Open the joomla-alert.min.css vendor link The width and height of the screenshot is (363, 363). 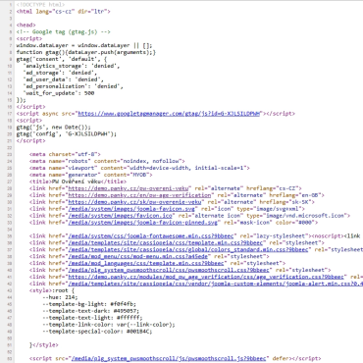(216, 284)
